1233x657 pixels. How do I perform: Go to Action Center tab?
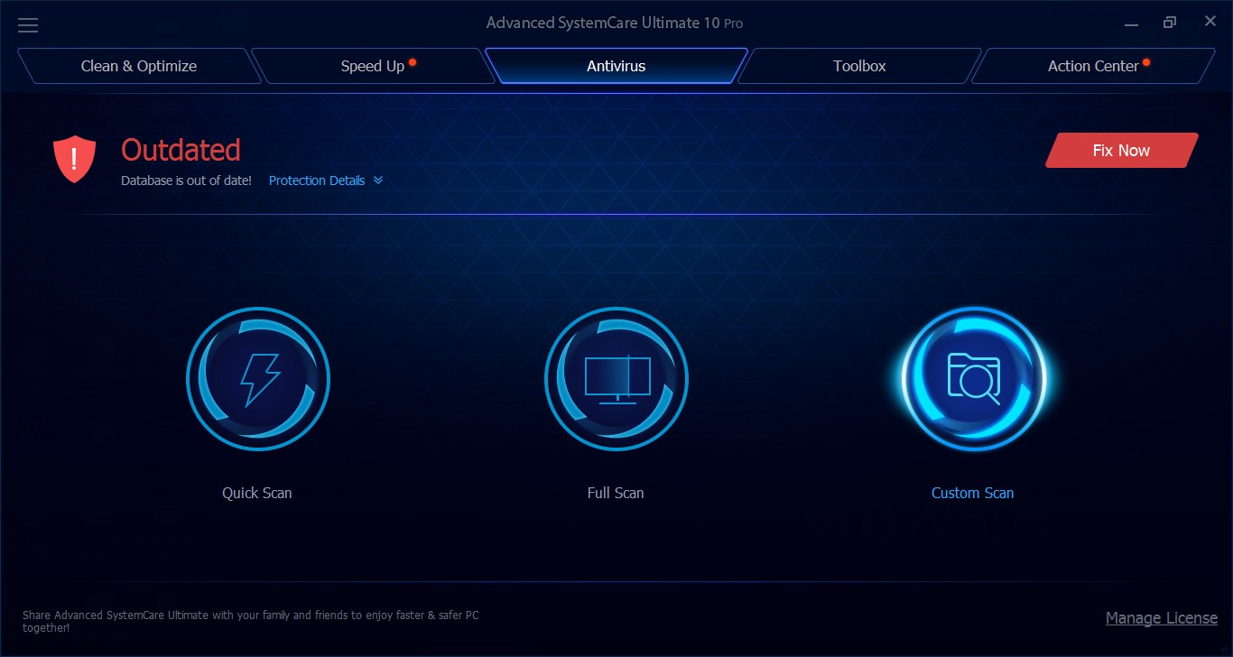point(1093,66)
